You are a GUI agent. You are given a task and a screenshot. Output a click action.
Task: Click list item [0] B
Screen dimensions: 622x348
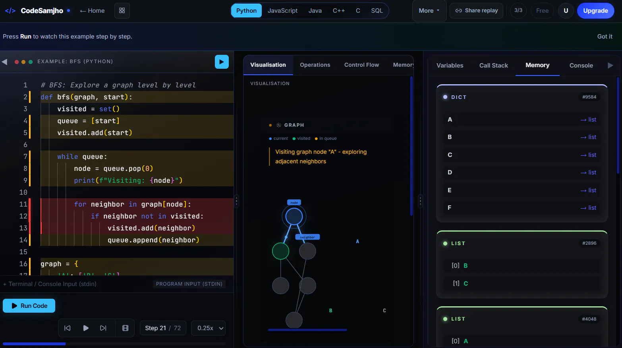(522, 266)
